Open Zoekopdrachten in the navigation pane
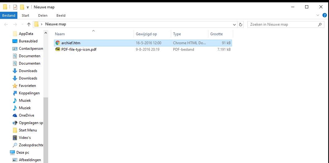 pyautogui.click(x=31, y=145)
